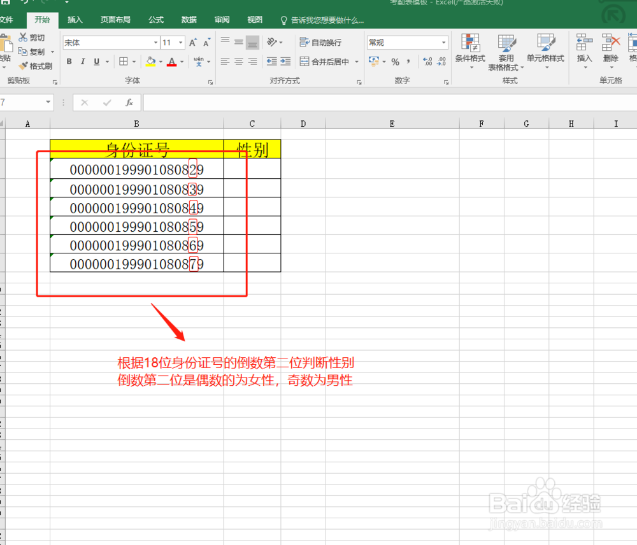
Task: Decrease decimal places
Action: tap(441, 62)
